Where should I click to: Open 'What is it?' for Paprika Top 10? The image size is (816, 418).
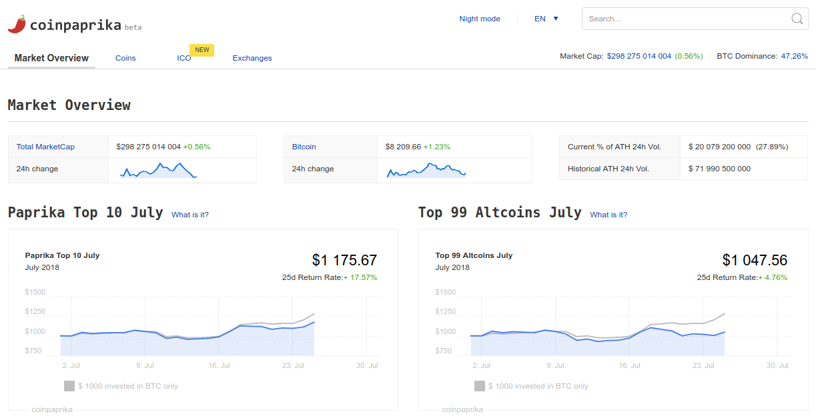click(190, 215)
